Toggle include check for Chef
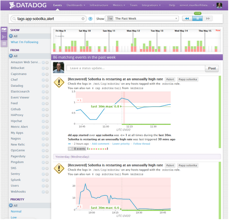The width and height of the screenshot is (229, 220). 43,80
